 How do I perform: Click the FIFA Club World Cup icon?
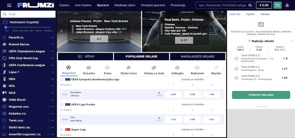[x=5, y=58]
